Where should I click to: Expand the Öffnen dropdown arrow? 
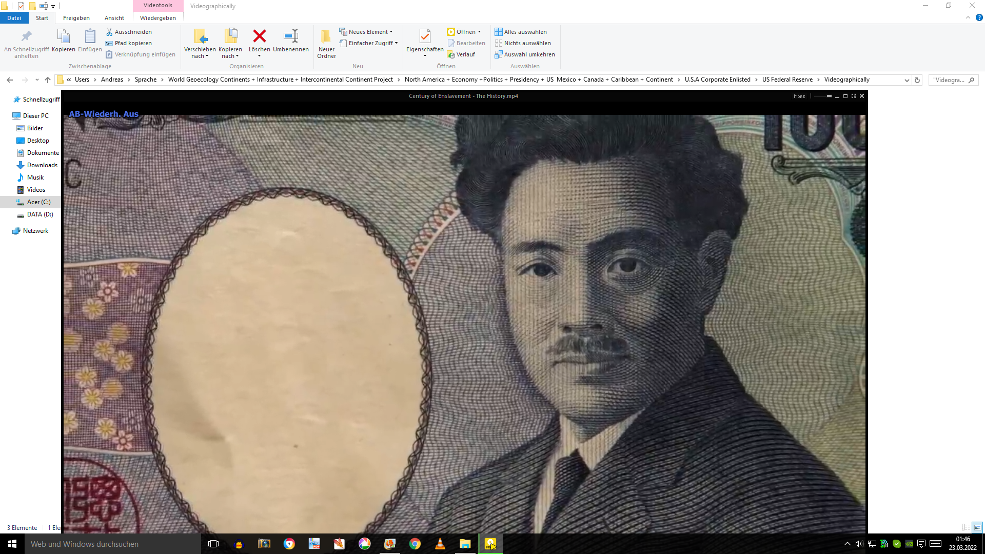point(479,32)
